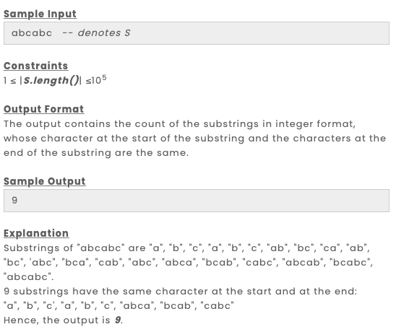Click the 'Substrings of "abcabc" are' line
The image size is (396, 332).
click(74, 248)
